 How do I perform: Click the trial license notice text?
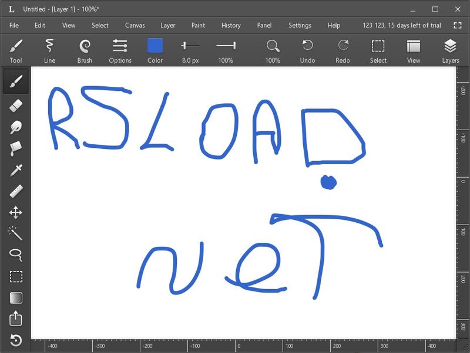[402, 25]
